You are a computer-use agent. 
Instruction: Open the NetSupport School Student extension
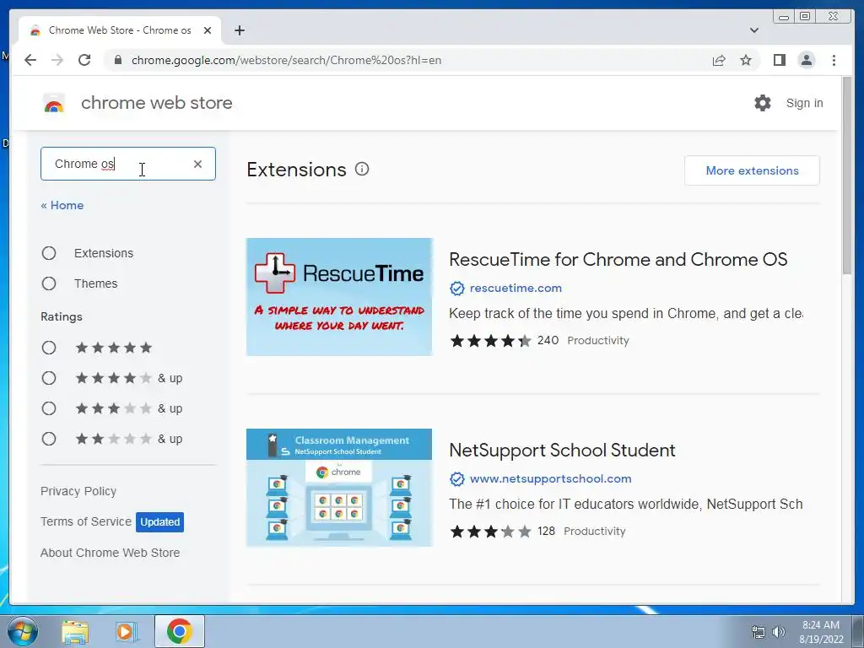(x=562, y=451)
